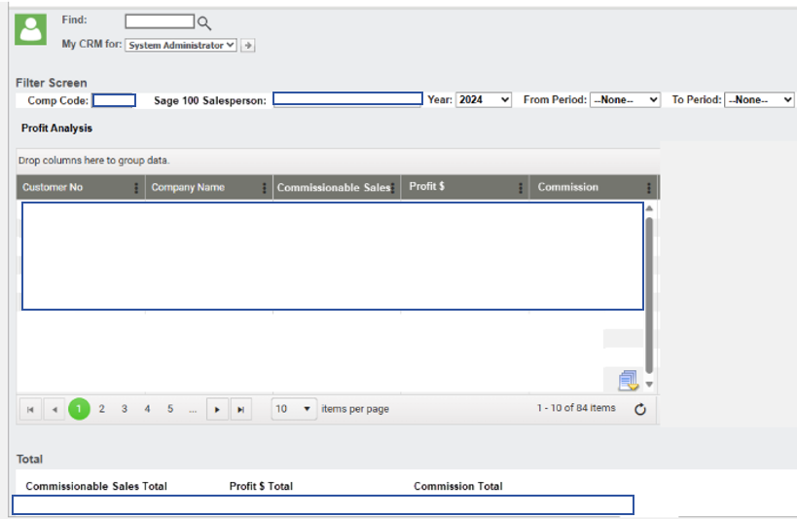
Task: Sort by Company Name column header
Action: tap(189, 187)
